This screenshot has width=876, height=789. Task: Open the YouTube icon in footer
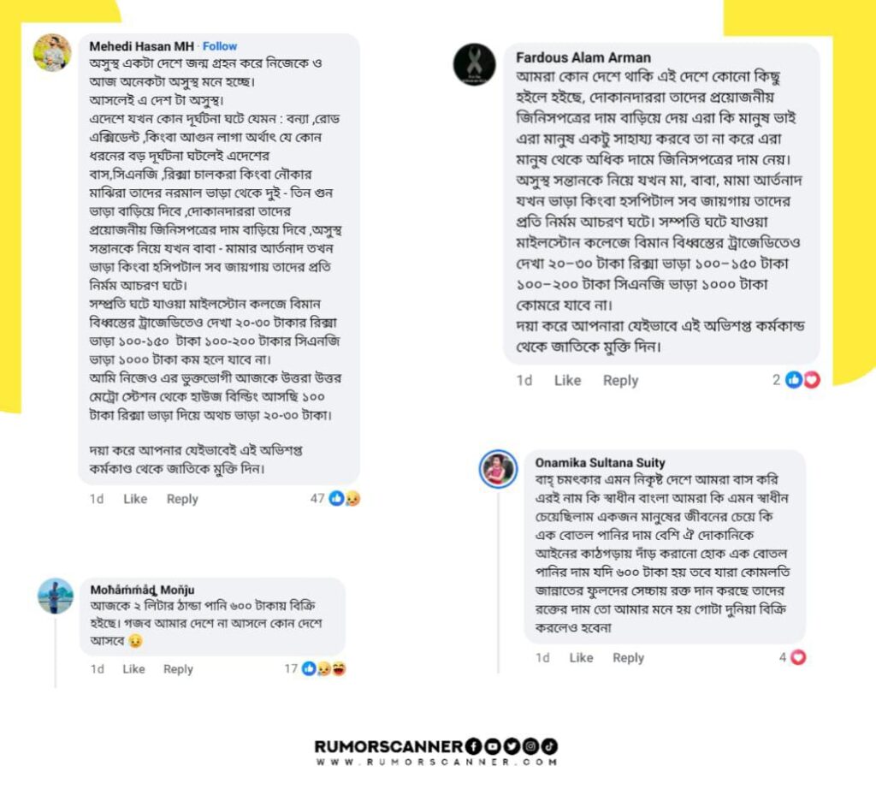[492, 746]
